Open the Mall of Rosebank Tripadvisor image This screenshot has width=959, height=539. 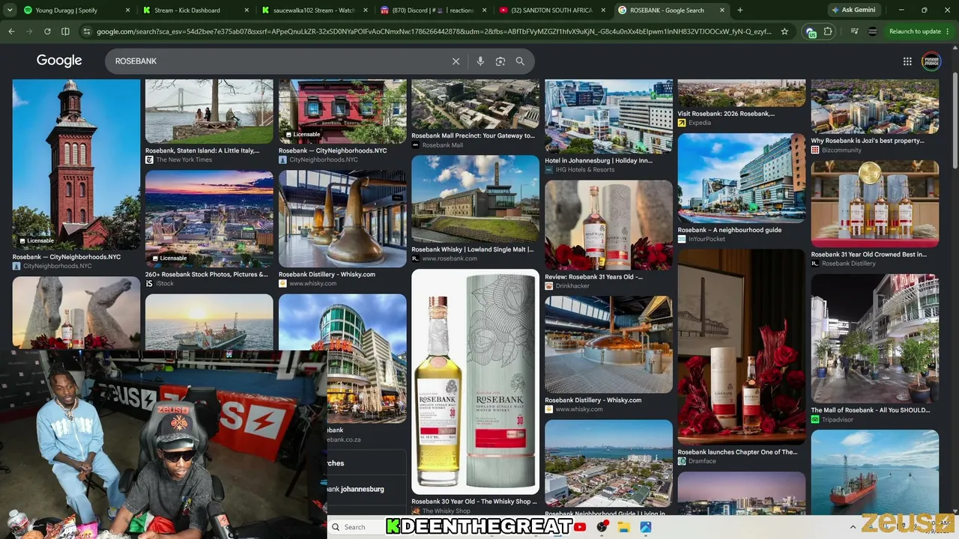coord(874,338)
